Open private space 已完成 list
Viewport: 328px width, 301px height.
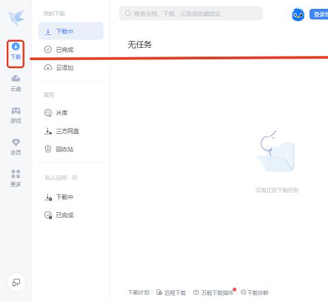(70, 215)
